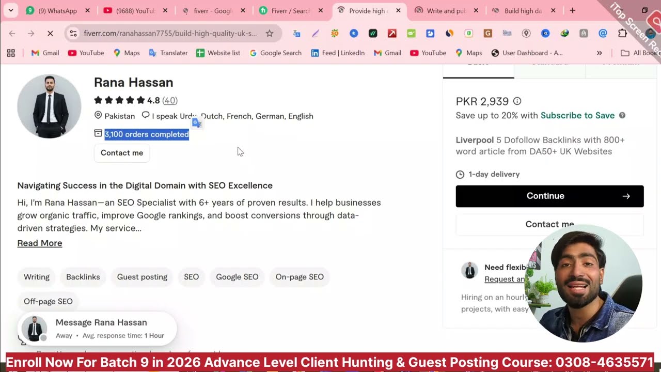
Task: Select the Backlinks skill tag
Action: coord(83,277)
